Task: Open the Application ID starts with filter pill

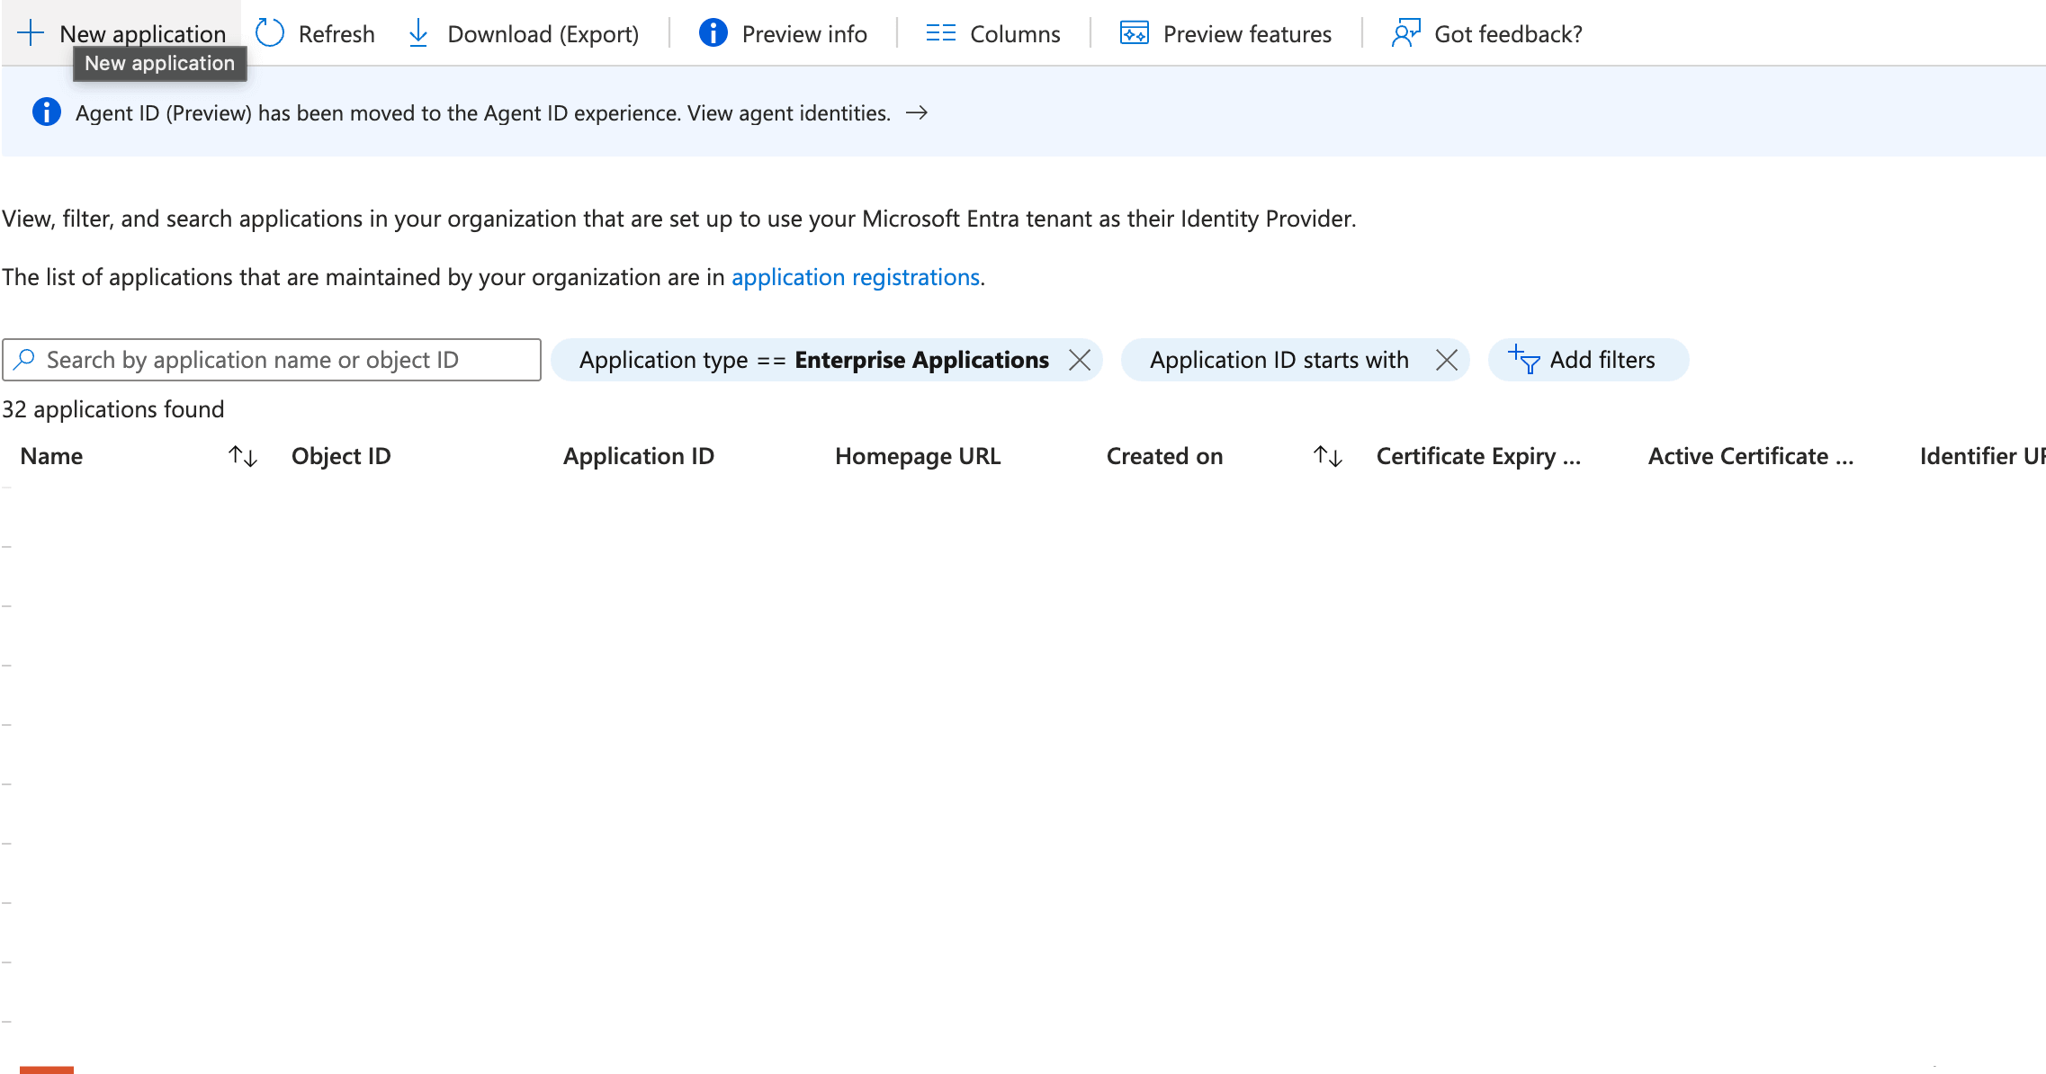Action: pyautogui.click(x=1279, y=360)
